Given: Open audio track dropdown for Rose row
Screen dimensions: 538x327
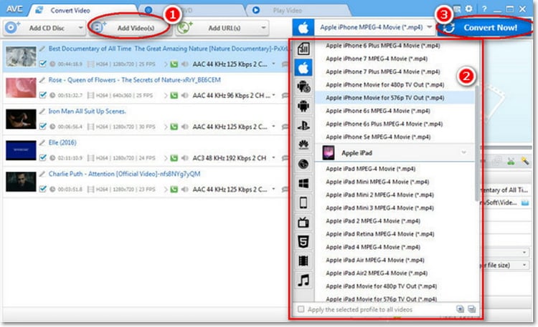Looking at the screenshot, I should pyautogui.click(x=273, y=95).
